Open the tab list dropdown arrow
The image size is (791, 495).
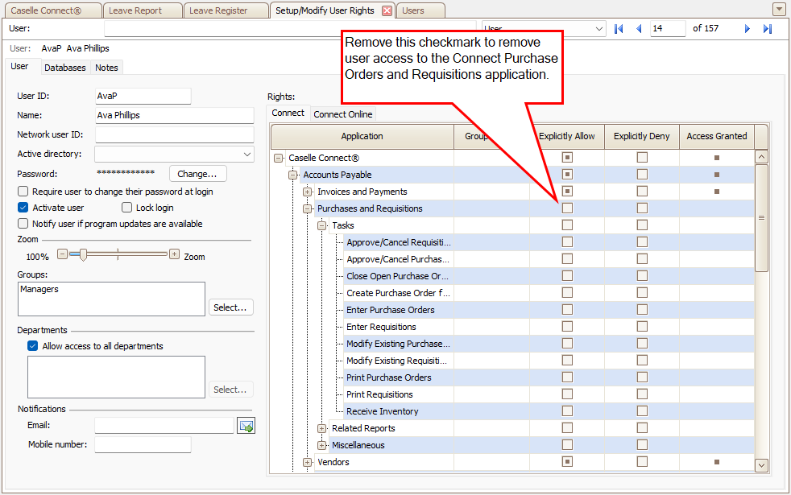[x=779, y=10]
